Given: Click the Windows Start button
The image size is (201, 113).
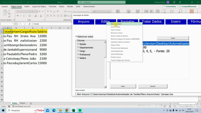Looking at the screenshot, I should (3, 110).
